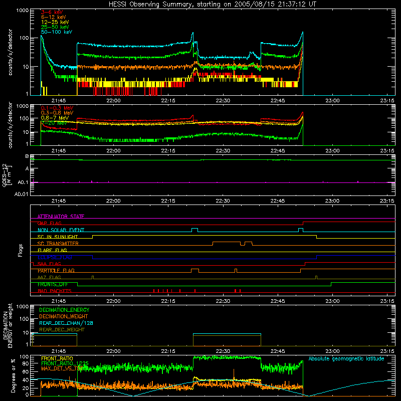Select the ECLIPSE_FLAG label

tap(55, 257)
